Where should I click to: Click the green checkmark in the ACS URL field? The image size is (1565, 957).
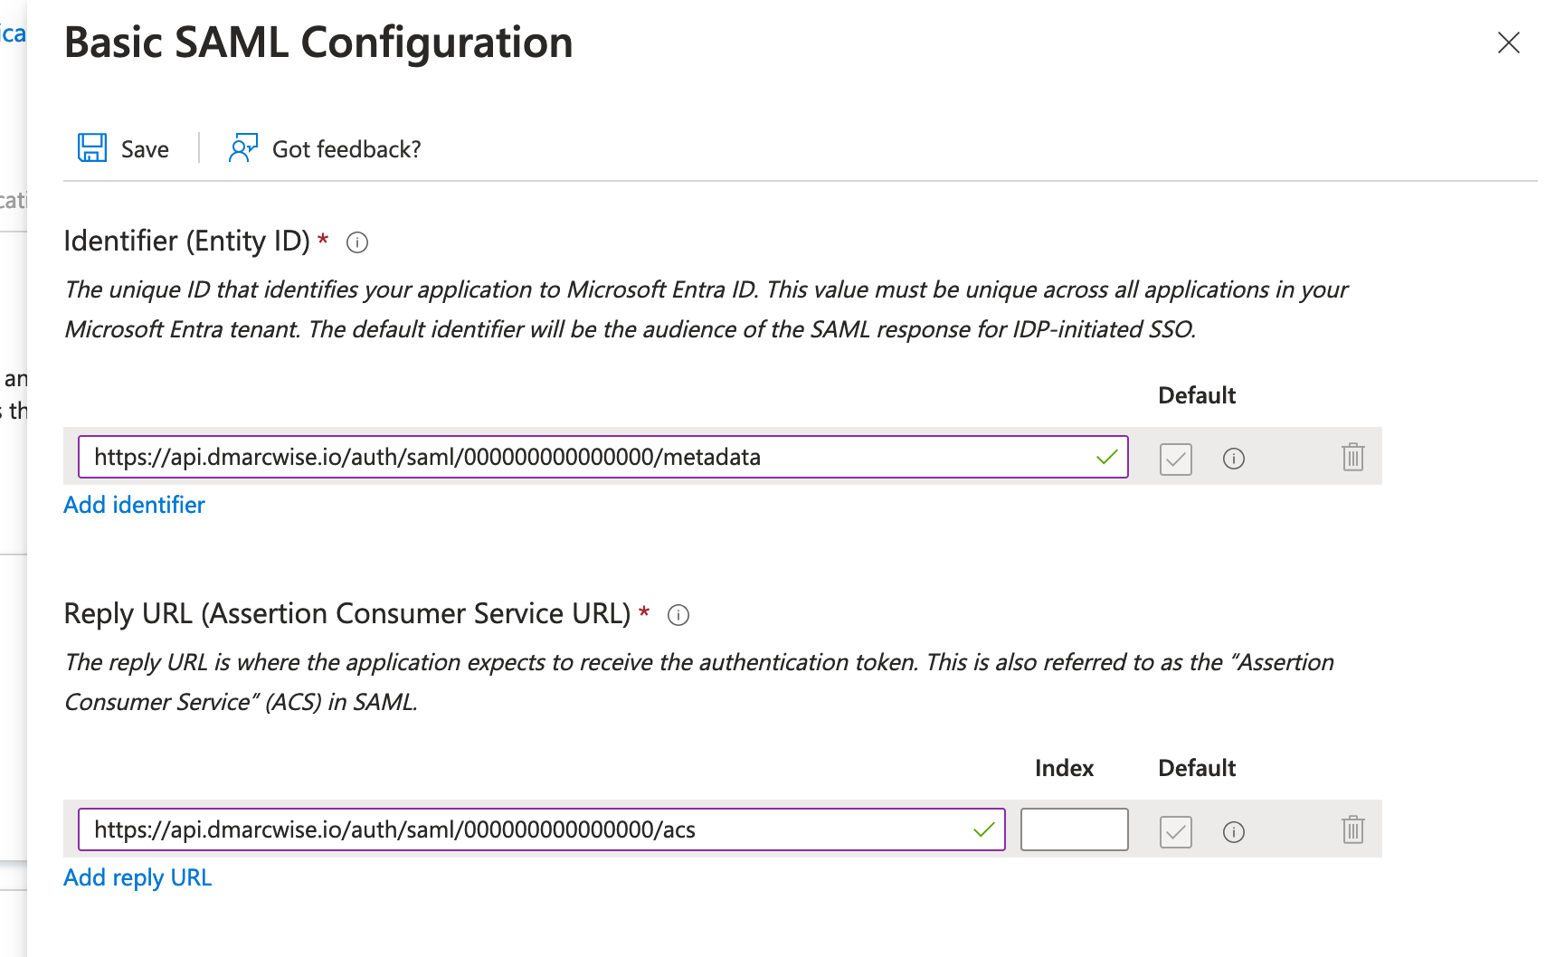click(982, 829)
